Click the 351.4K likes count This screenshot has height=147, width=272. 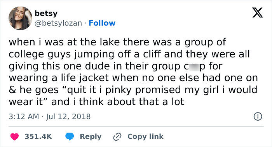[x=38, y=137]
